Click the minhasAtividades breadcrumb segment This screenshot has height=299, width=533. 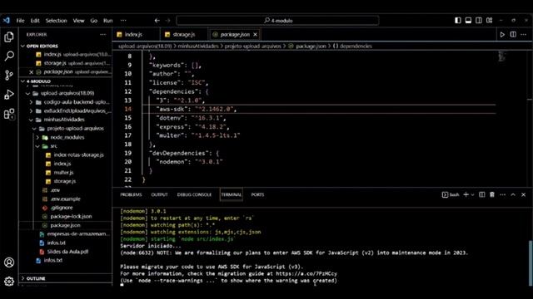coord(198,47)
